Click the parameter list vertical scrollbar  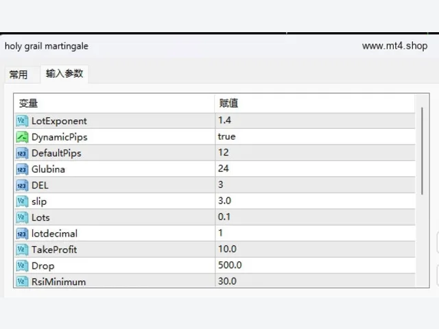423,151
